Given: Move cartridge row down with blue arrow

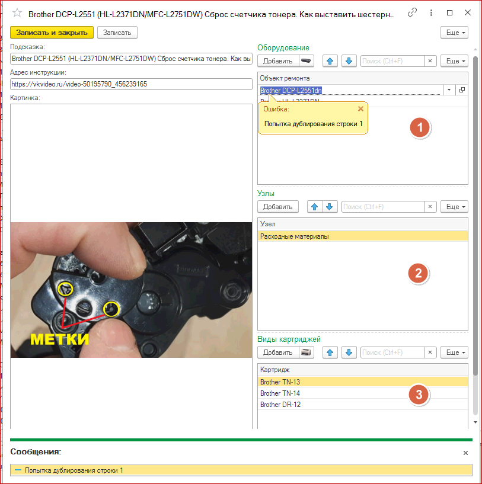Looking at the screenshot, I should pyautogui.click(x=349, y=352).
